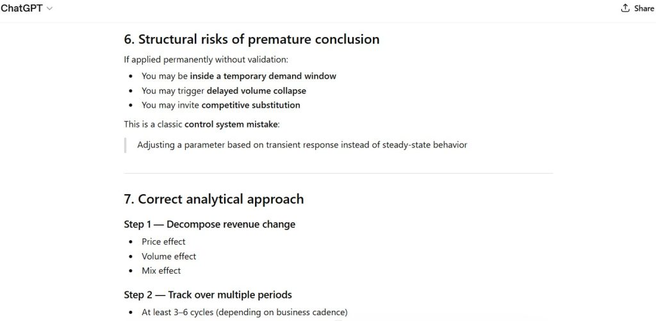The height and width of the screenshot is (321, 656).
Task: Click 'If applied permanently without validation' line
Action: click(x=206, y=60)
